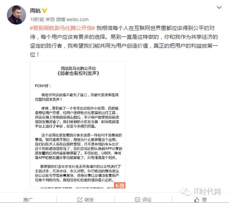Click the letter title 弱者也有权利发声
Viewport: 229px width, 203px height.
click(x=78, y=73)
